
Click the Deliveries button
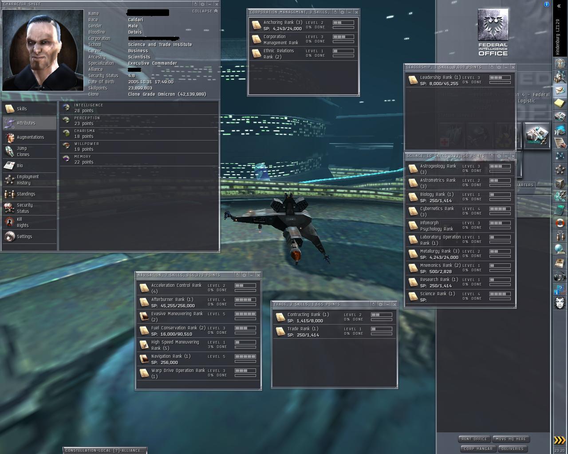513,449
